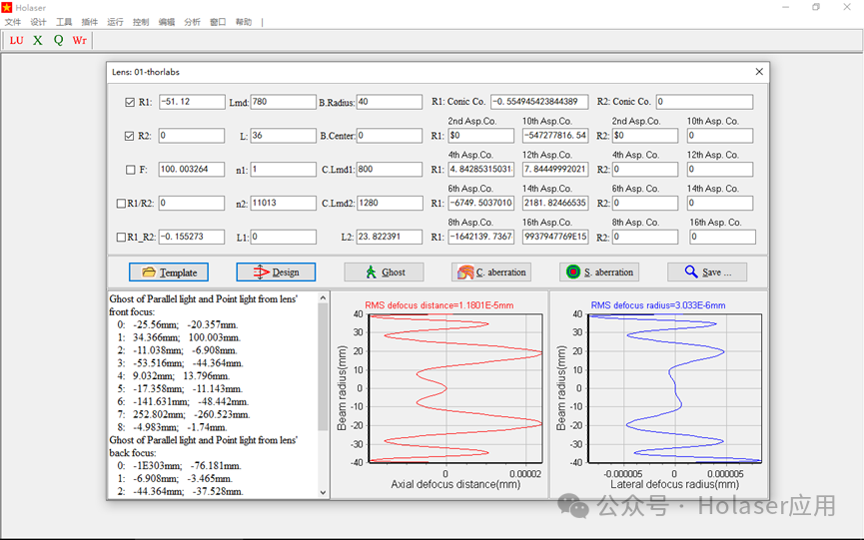
Task: Enable the F checkbox
Action: [131, 170]
